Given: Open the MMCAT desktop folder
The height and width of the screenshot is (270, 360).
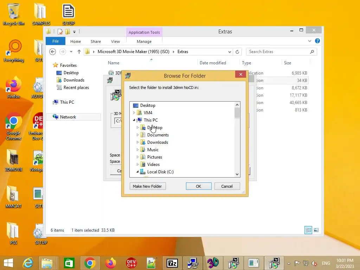Looking at the screenshot, I should coord(14,197).
